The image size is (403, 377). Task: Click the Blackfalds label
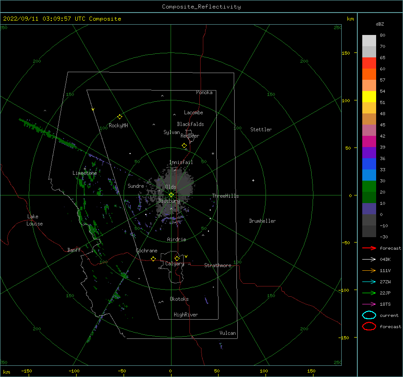(x=190, y=124)
